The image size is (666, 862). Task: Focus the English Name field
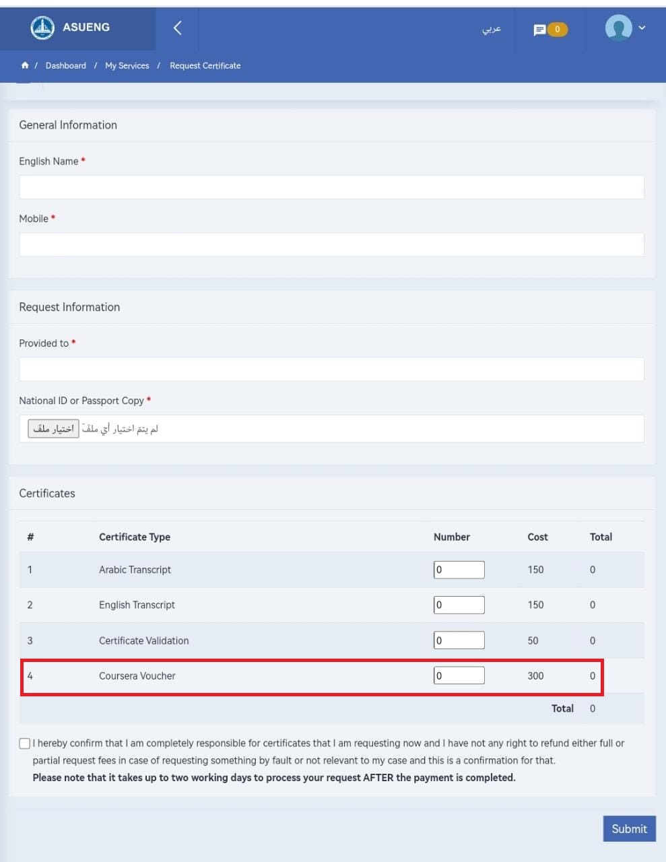pyautogui.click(x=331, y=187)
